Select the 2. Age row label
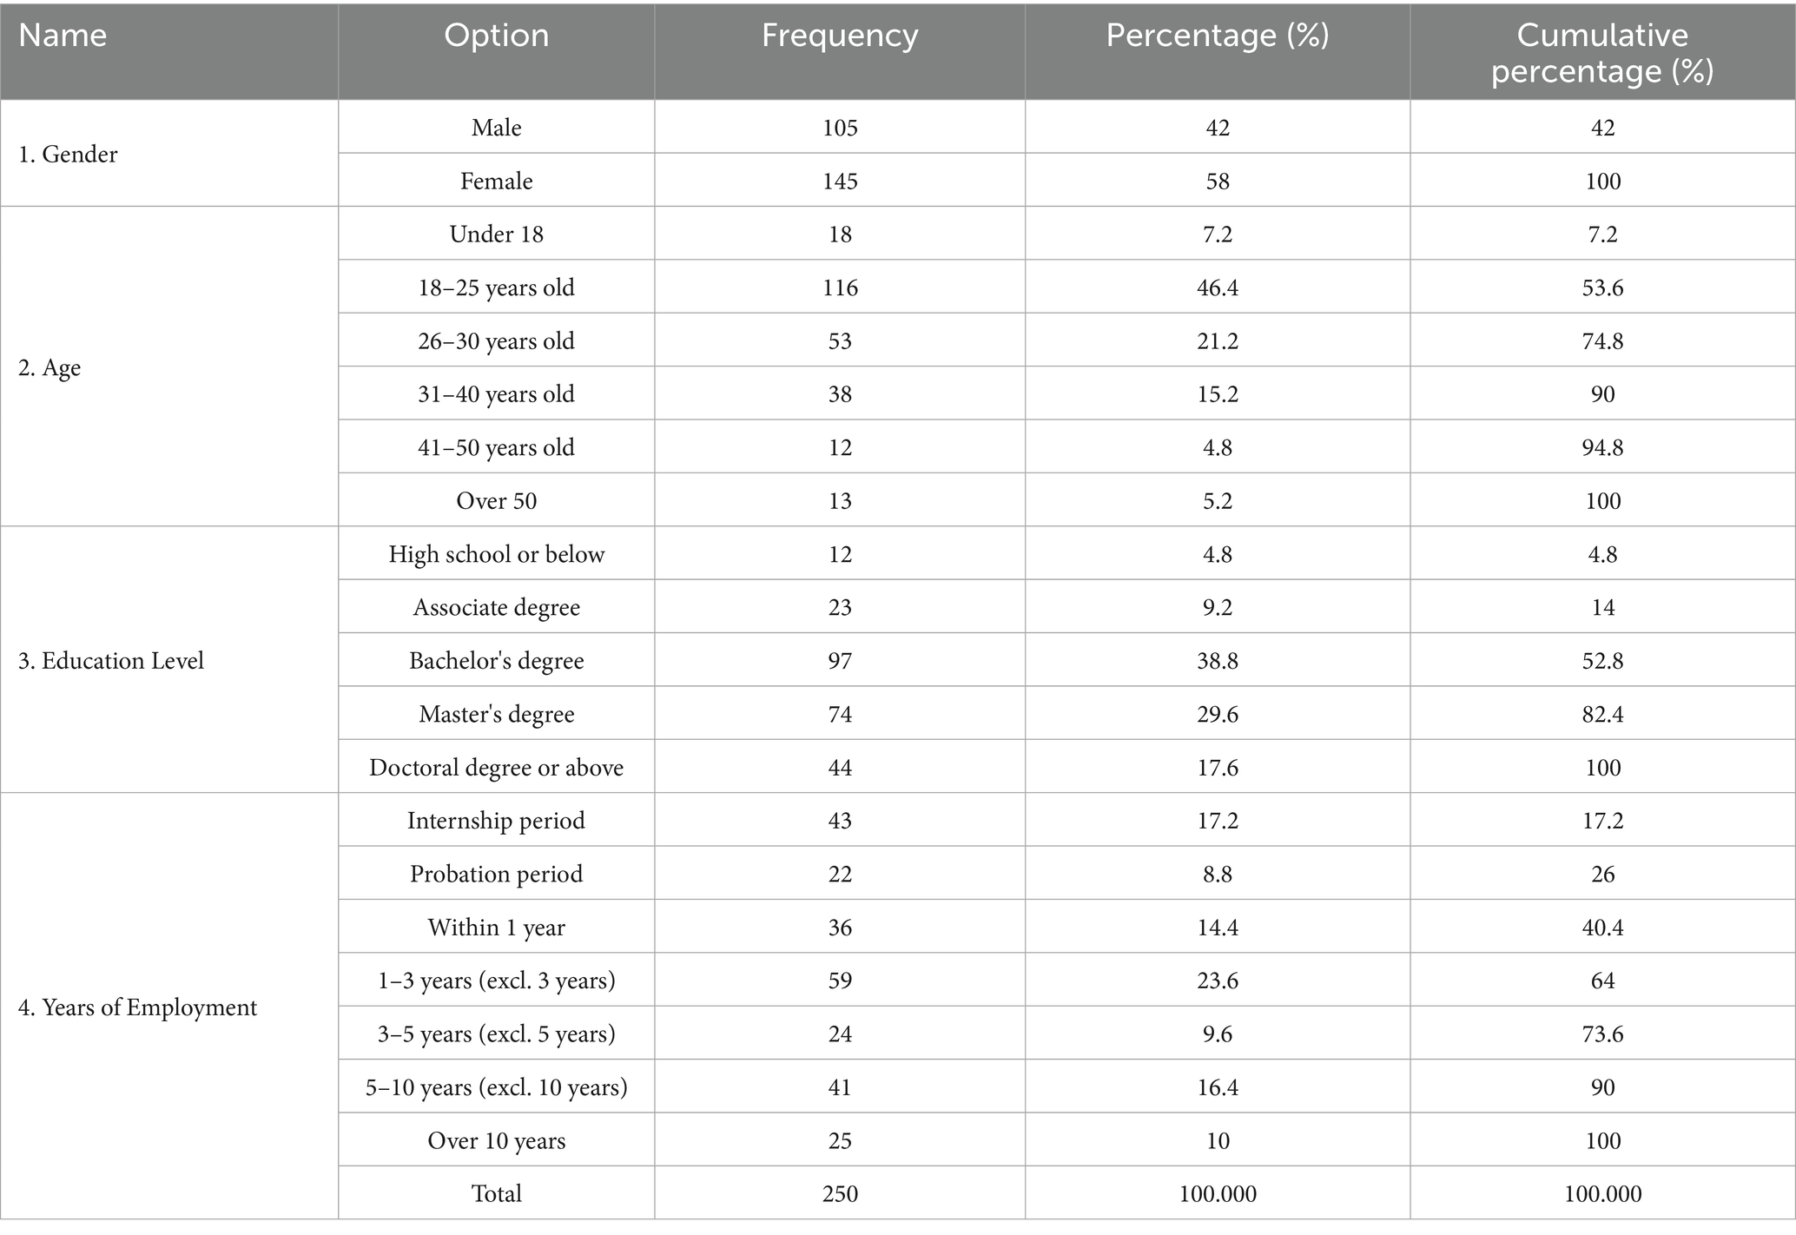Viewport: 1796px width, 1235px height. 50,367
